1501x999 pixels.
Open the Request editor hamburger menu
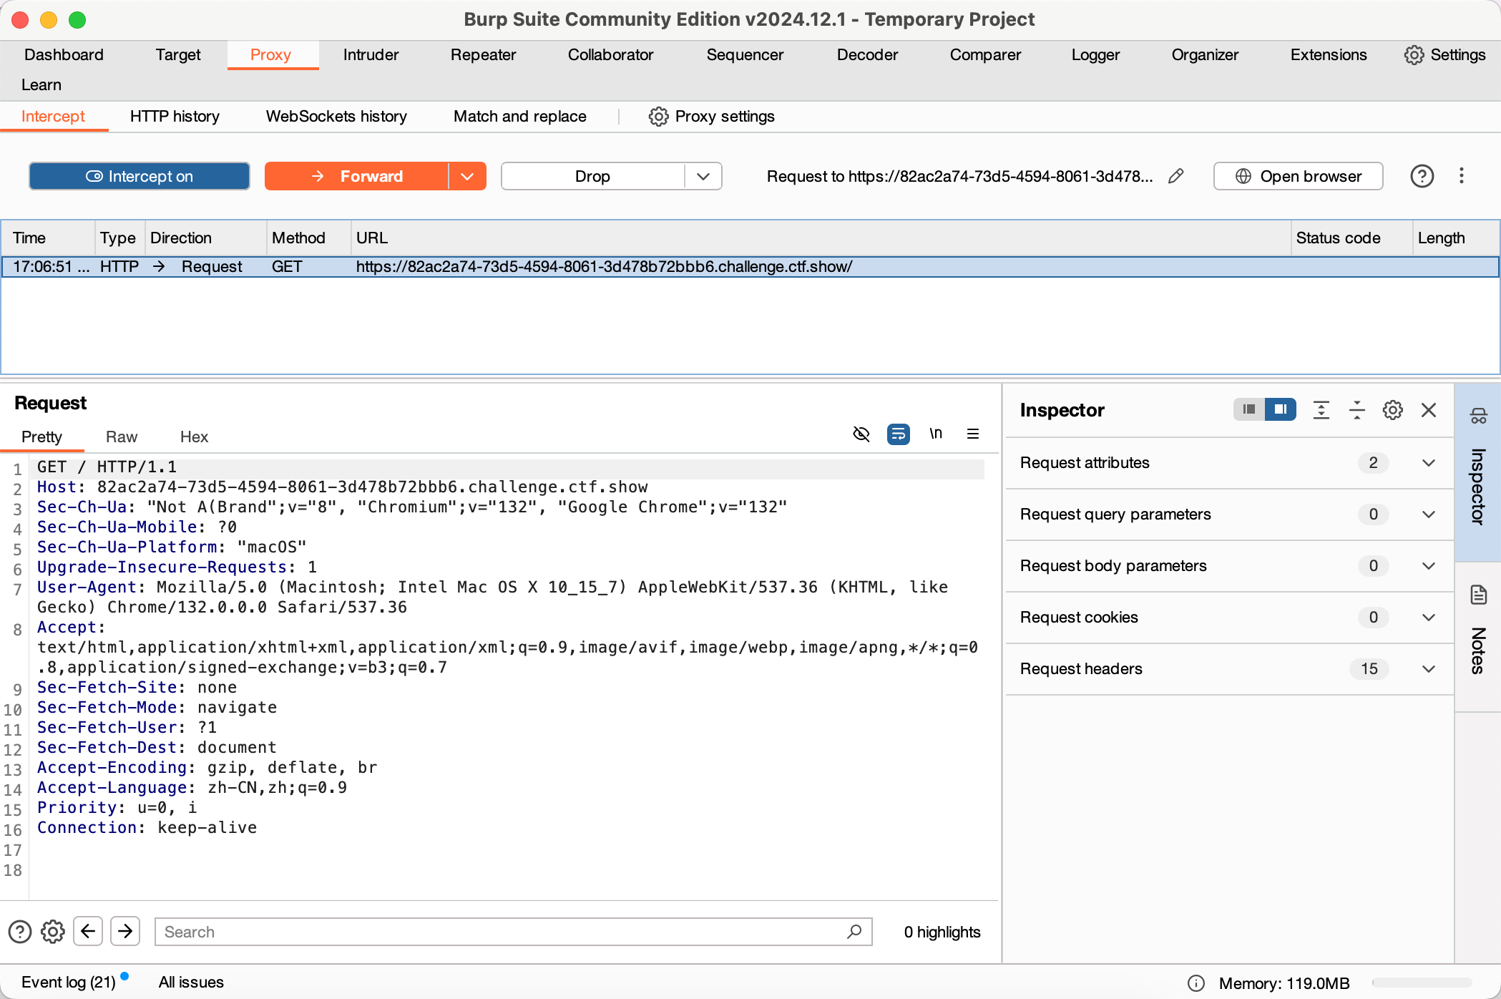973,434
